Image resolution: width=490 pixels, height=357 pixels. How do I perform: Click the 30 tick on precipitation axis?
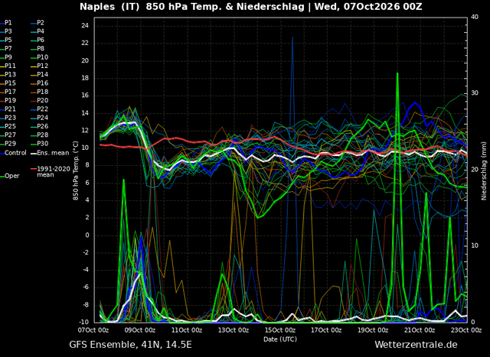[x=475, y=93]
